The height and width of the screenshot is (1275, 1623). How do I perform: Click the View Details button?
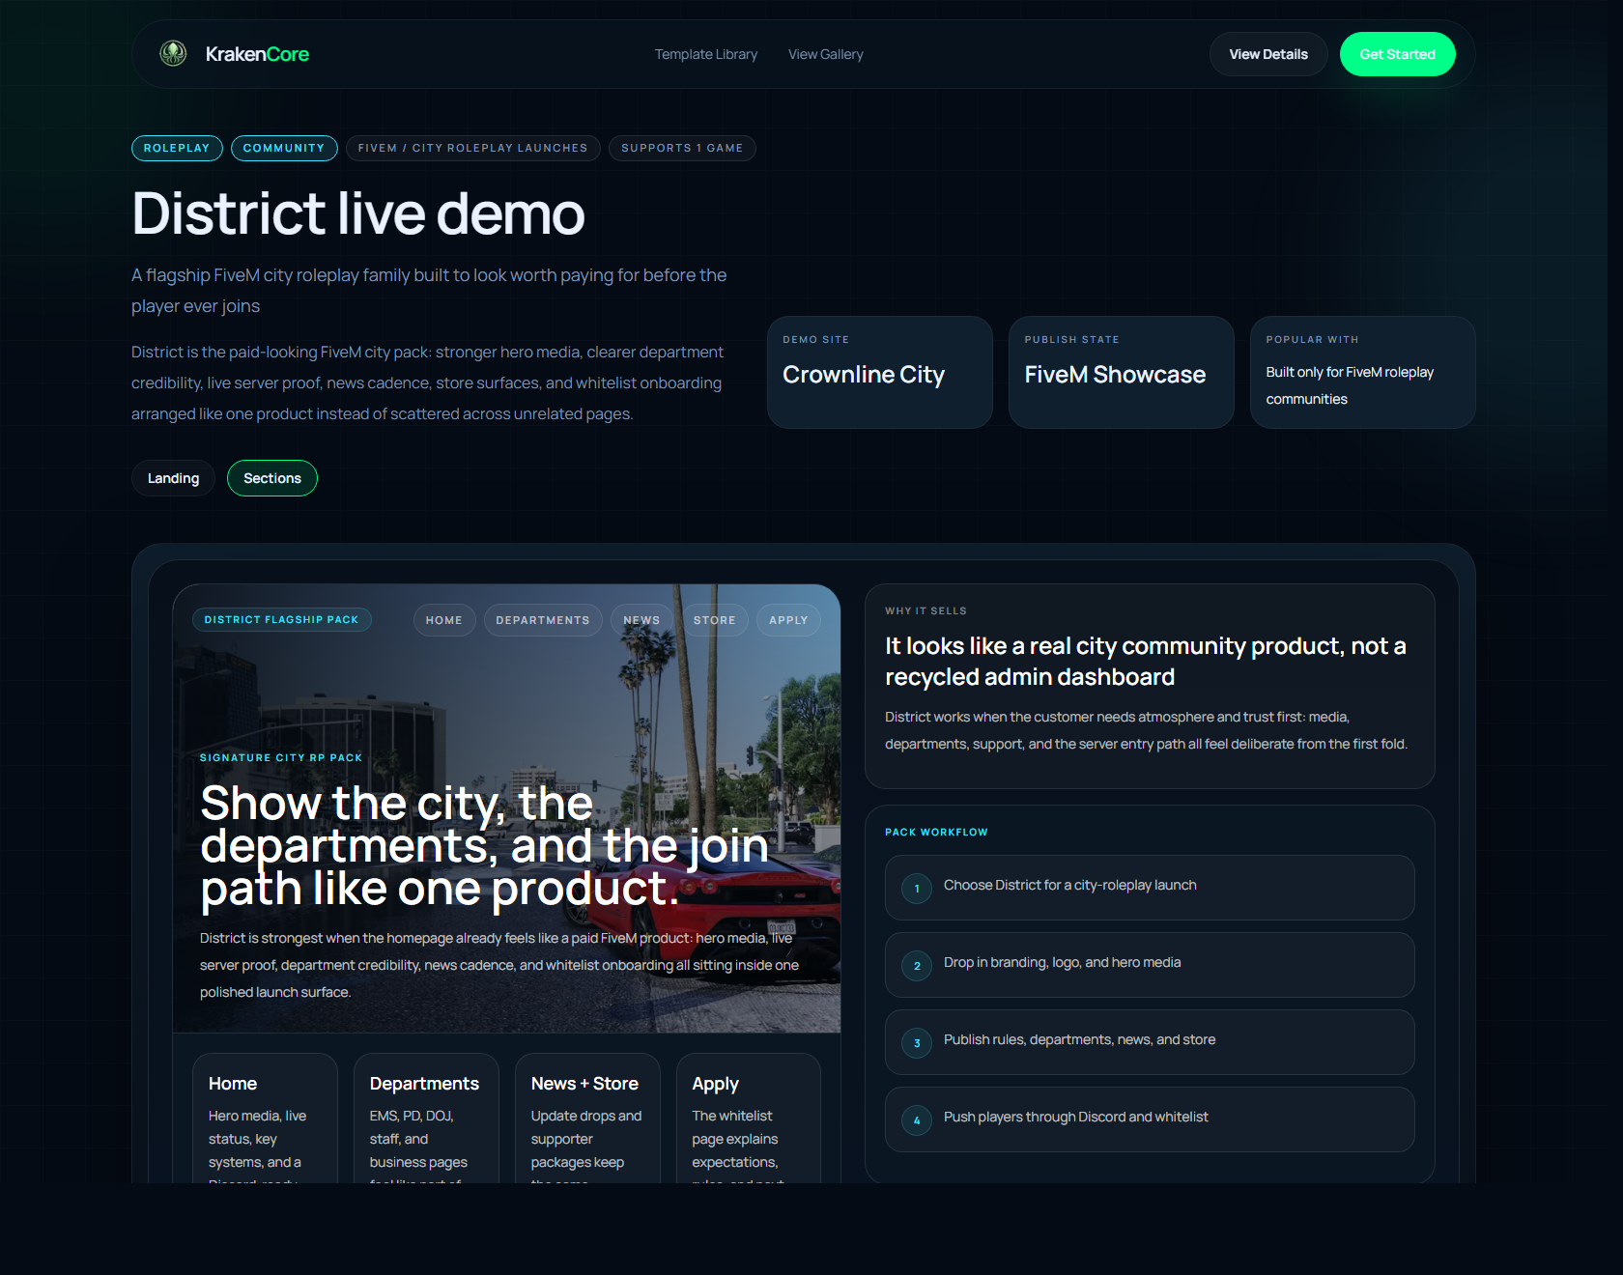click(1268, 54)
